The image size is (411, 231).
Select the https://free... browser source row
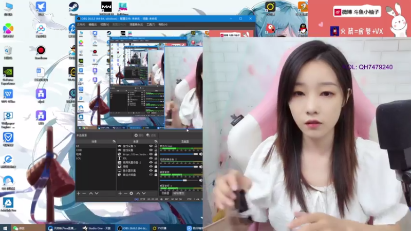click(137, 155)
